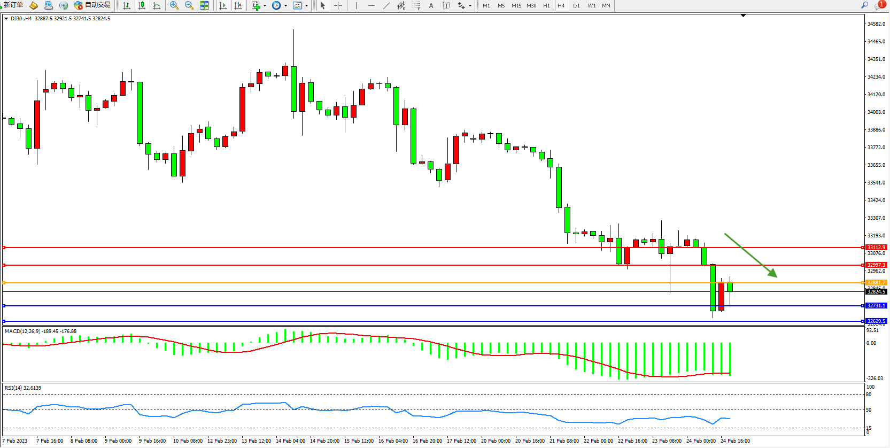Open the chat notifications icon with badge

click(x=879, y=5)
